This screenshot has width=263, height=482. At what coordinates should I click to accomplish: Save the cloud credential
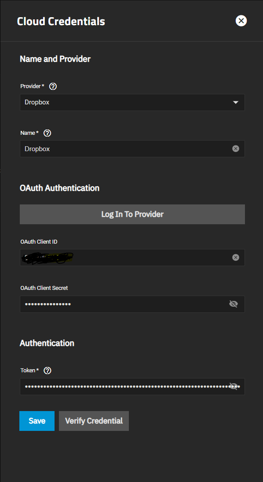pyautogui.click(x=37, y=421)
